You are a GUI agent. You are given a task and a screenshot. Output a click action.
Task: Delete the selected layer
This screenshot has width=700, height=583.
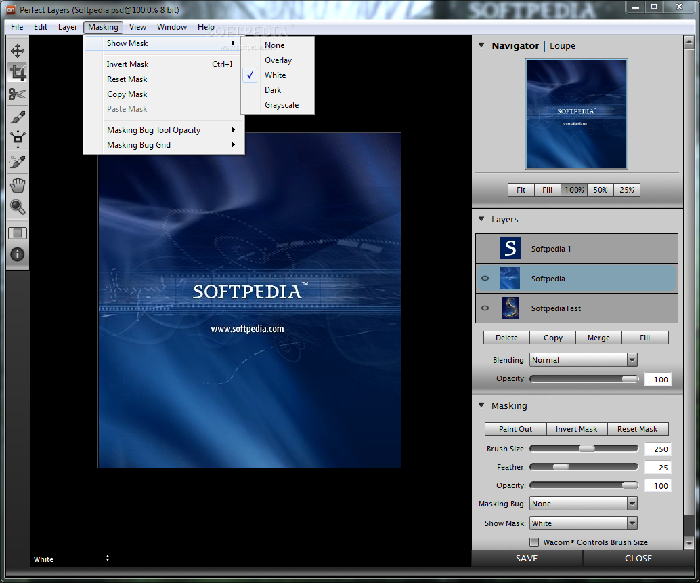[506, 338]
